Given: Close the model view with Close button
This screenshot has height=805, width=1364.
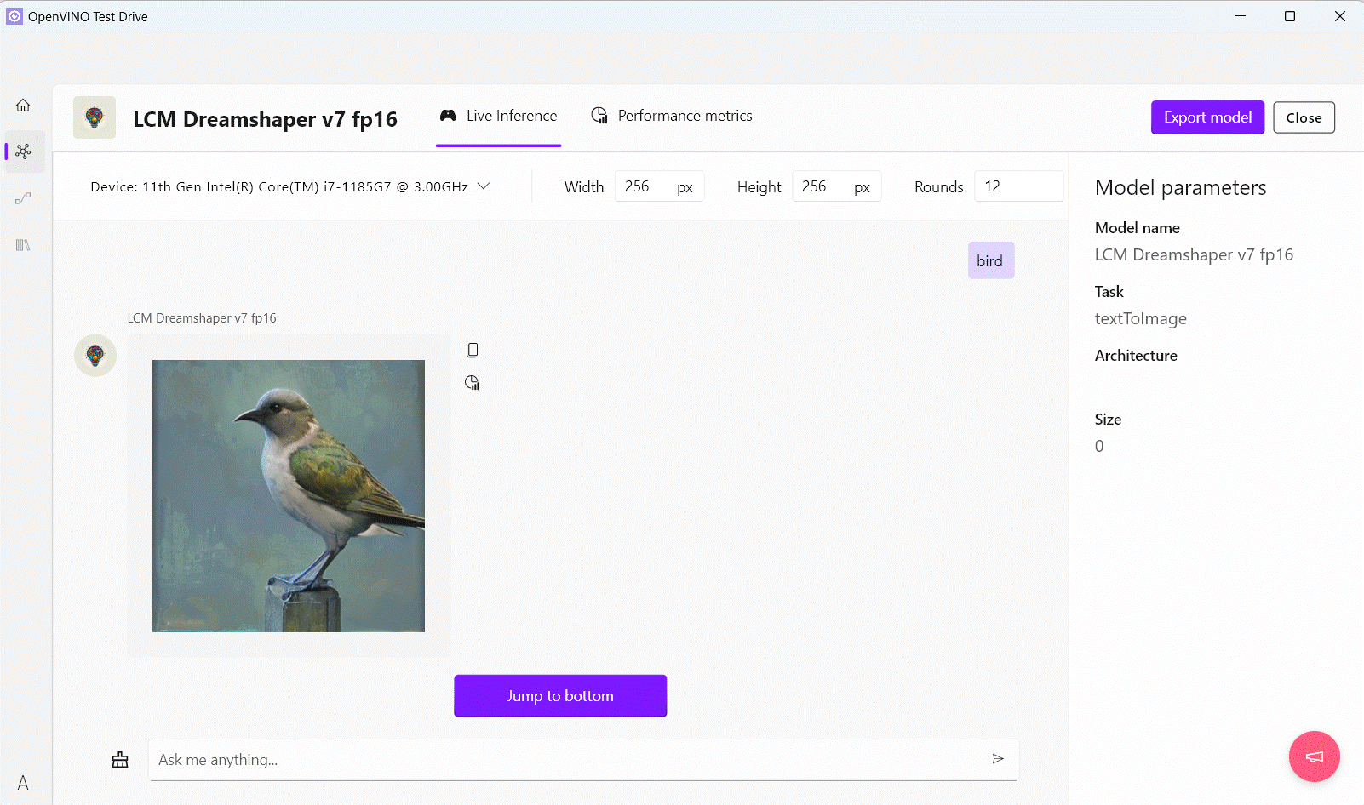Looking at the screenshot, I should pyautogui.click(x=1304, y=117).
